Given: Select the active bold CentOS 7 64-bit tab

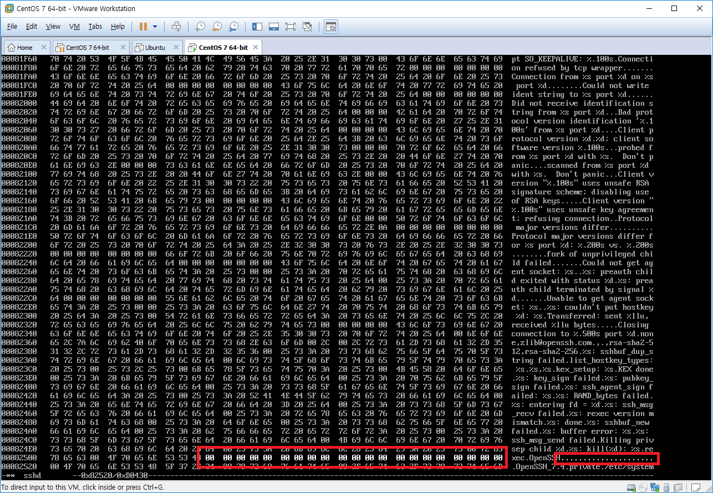Looking at the screenshot, I should click(223, 47).
